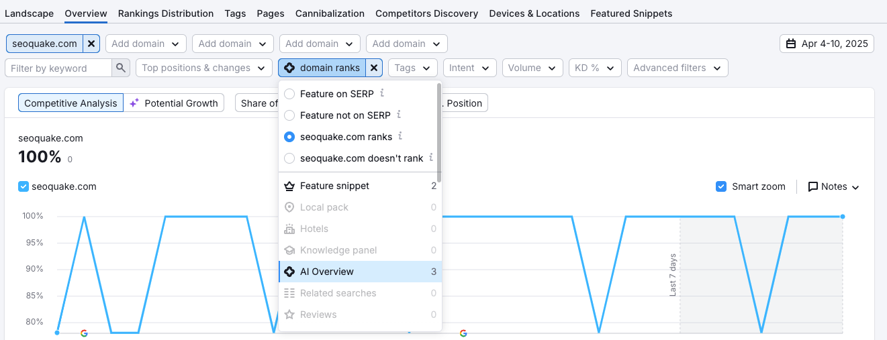Click info icon next to Feature on SERP
Screen dimensions: 887x340
382,93
